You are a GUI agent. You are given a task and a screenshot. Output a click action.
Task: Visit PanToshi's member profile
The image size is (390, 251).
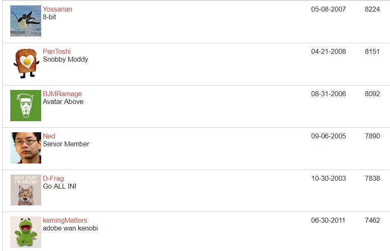[57, 52]
